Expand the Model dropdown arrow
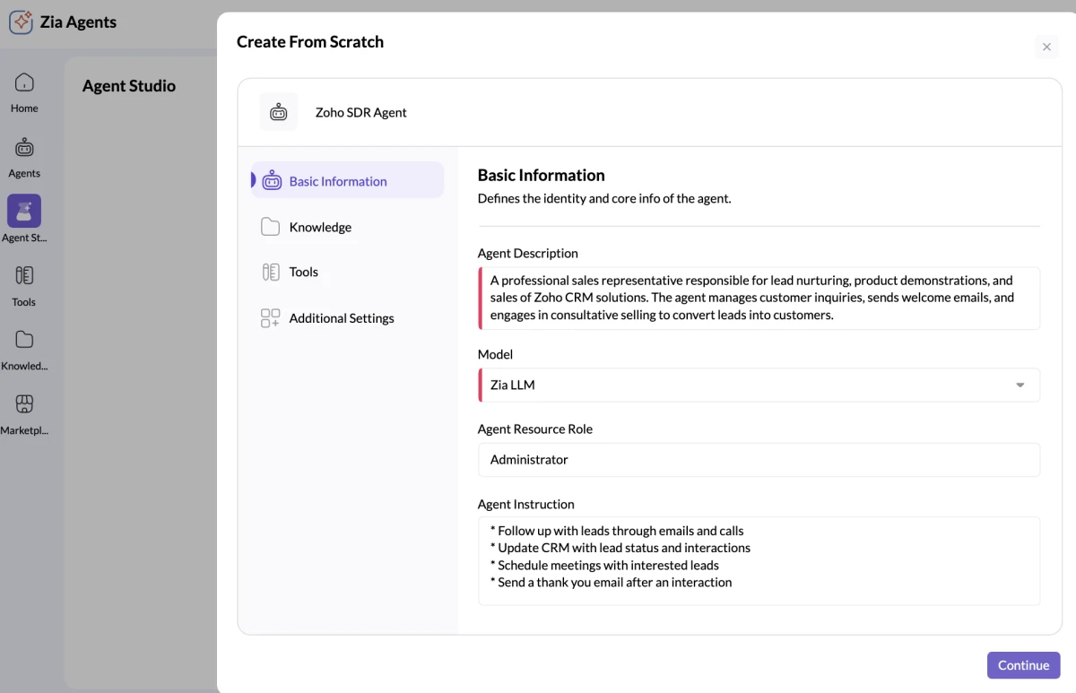1076x693 pixels. pos(1020,385)
